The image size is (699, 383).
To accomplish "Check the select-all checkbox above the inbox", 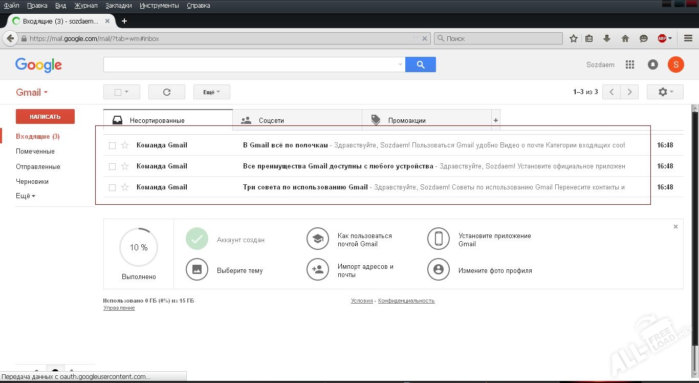I will pyautogui.click(x=118, y=92).
